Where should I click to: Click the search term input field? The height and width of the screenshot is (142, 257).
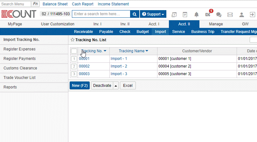click(101, 14)
